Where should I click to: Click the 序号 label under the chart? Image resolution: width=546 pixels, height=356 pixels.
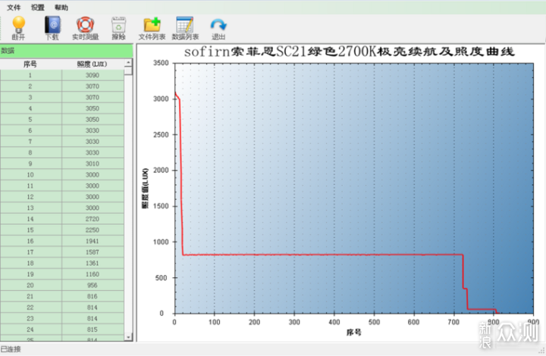click(x=354, y=333)
